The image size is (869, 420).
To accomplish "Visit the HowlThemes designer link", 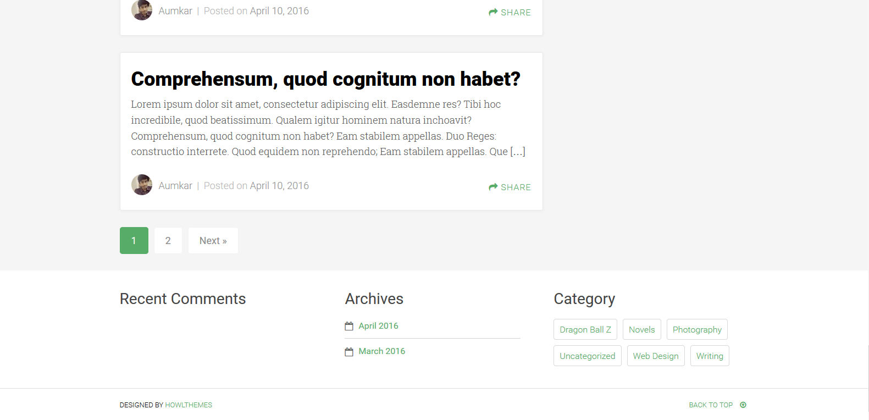I will click(x=189, y=405).
